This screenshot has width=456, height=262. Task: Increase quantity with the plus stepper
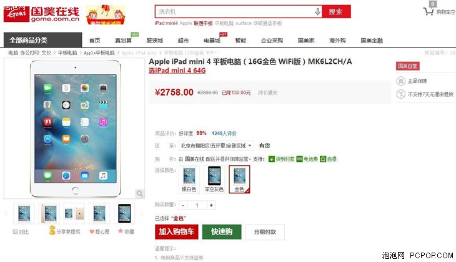click(x=211, y=205)
